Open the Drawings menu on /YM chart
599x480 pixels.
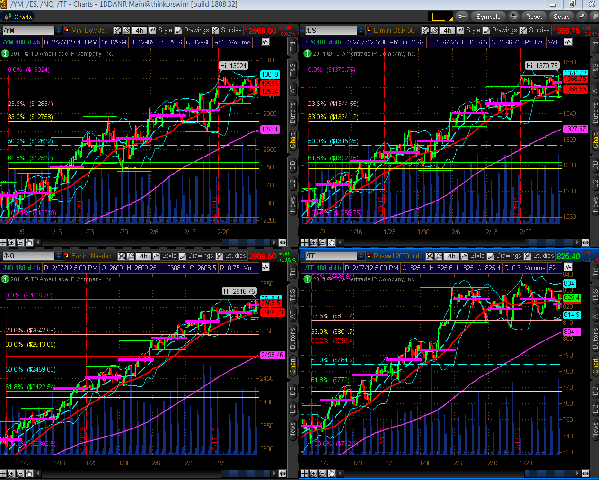pos(192,30)
